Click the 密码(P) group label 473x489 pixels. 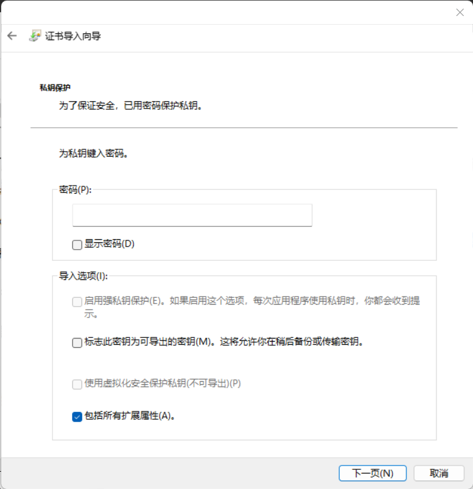pyautogui.click(x=75, y=190)
